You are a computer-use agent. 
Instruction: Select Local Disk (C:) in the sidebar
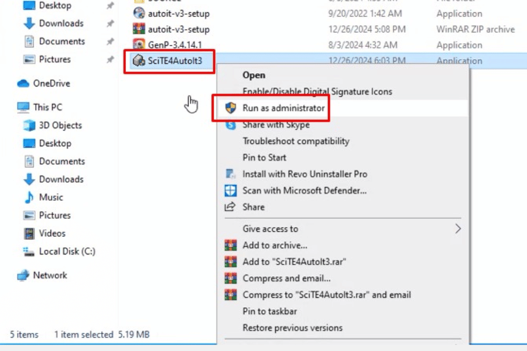pyautogui.click(x=67, y=252)
